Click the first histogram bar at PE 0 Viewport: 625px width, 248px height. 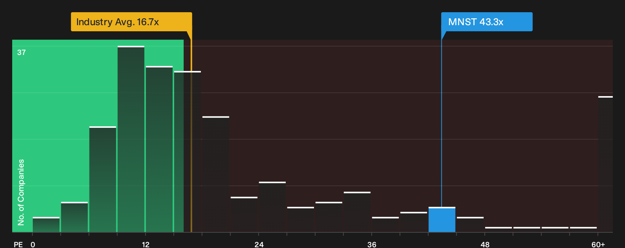pyautogui.click(x=46, y=225)
